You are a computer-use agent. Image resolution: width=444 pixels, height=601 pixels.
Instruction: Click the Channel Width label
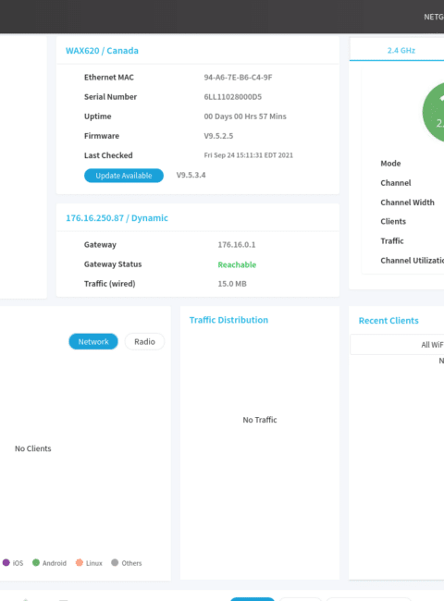[407, 202]
